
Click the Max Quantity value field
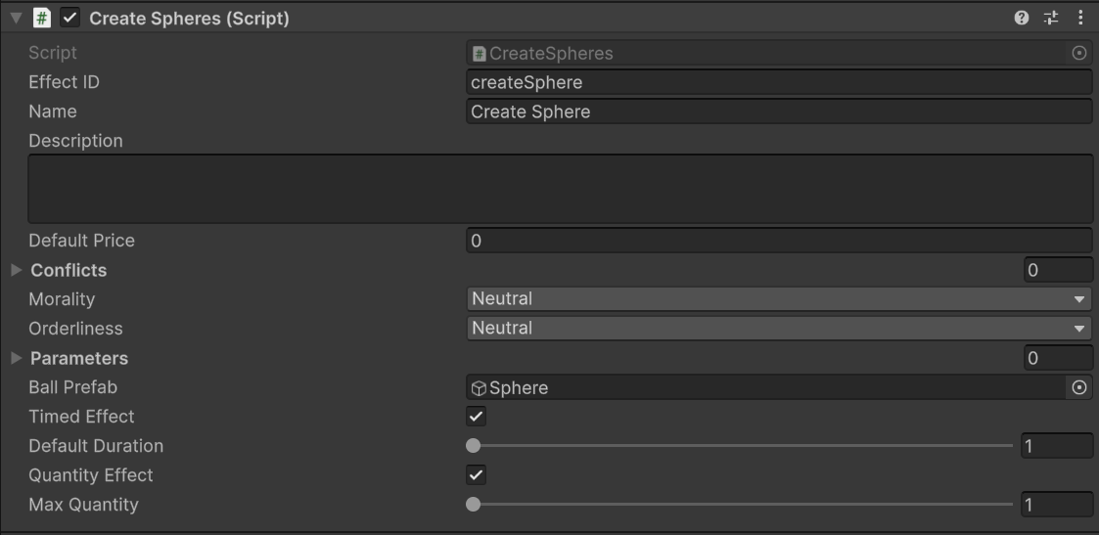coord(1058,505)
